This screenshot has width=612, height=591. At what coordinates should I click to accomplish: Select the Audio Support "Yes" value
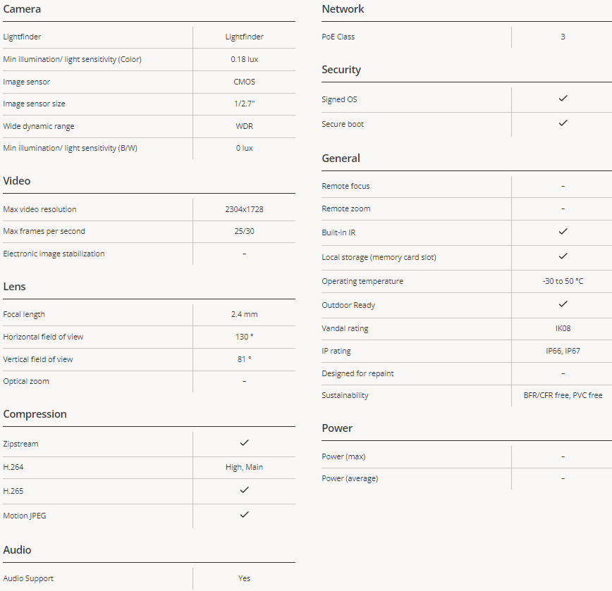click(244, 578)
